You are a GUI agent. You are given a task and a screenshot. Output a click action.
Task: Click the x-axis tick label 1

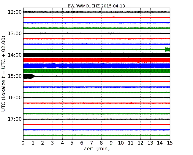pos(33,143)
